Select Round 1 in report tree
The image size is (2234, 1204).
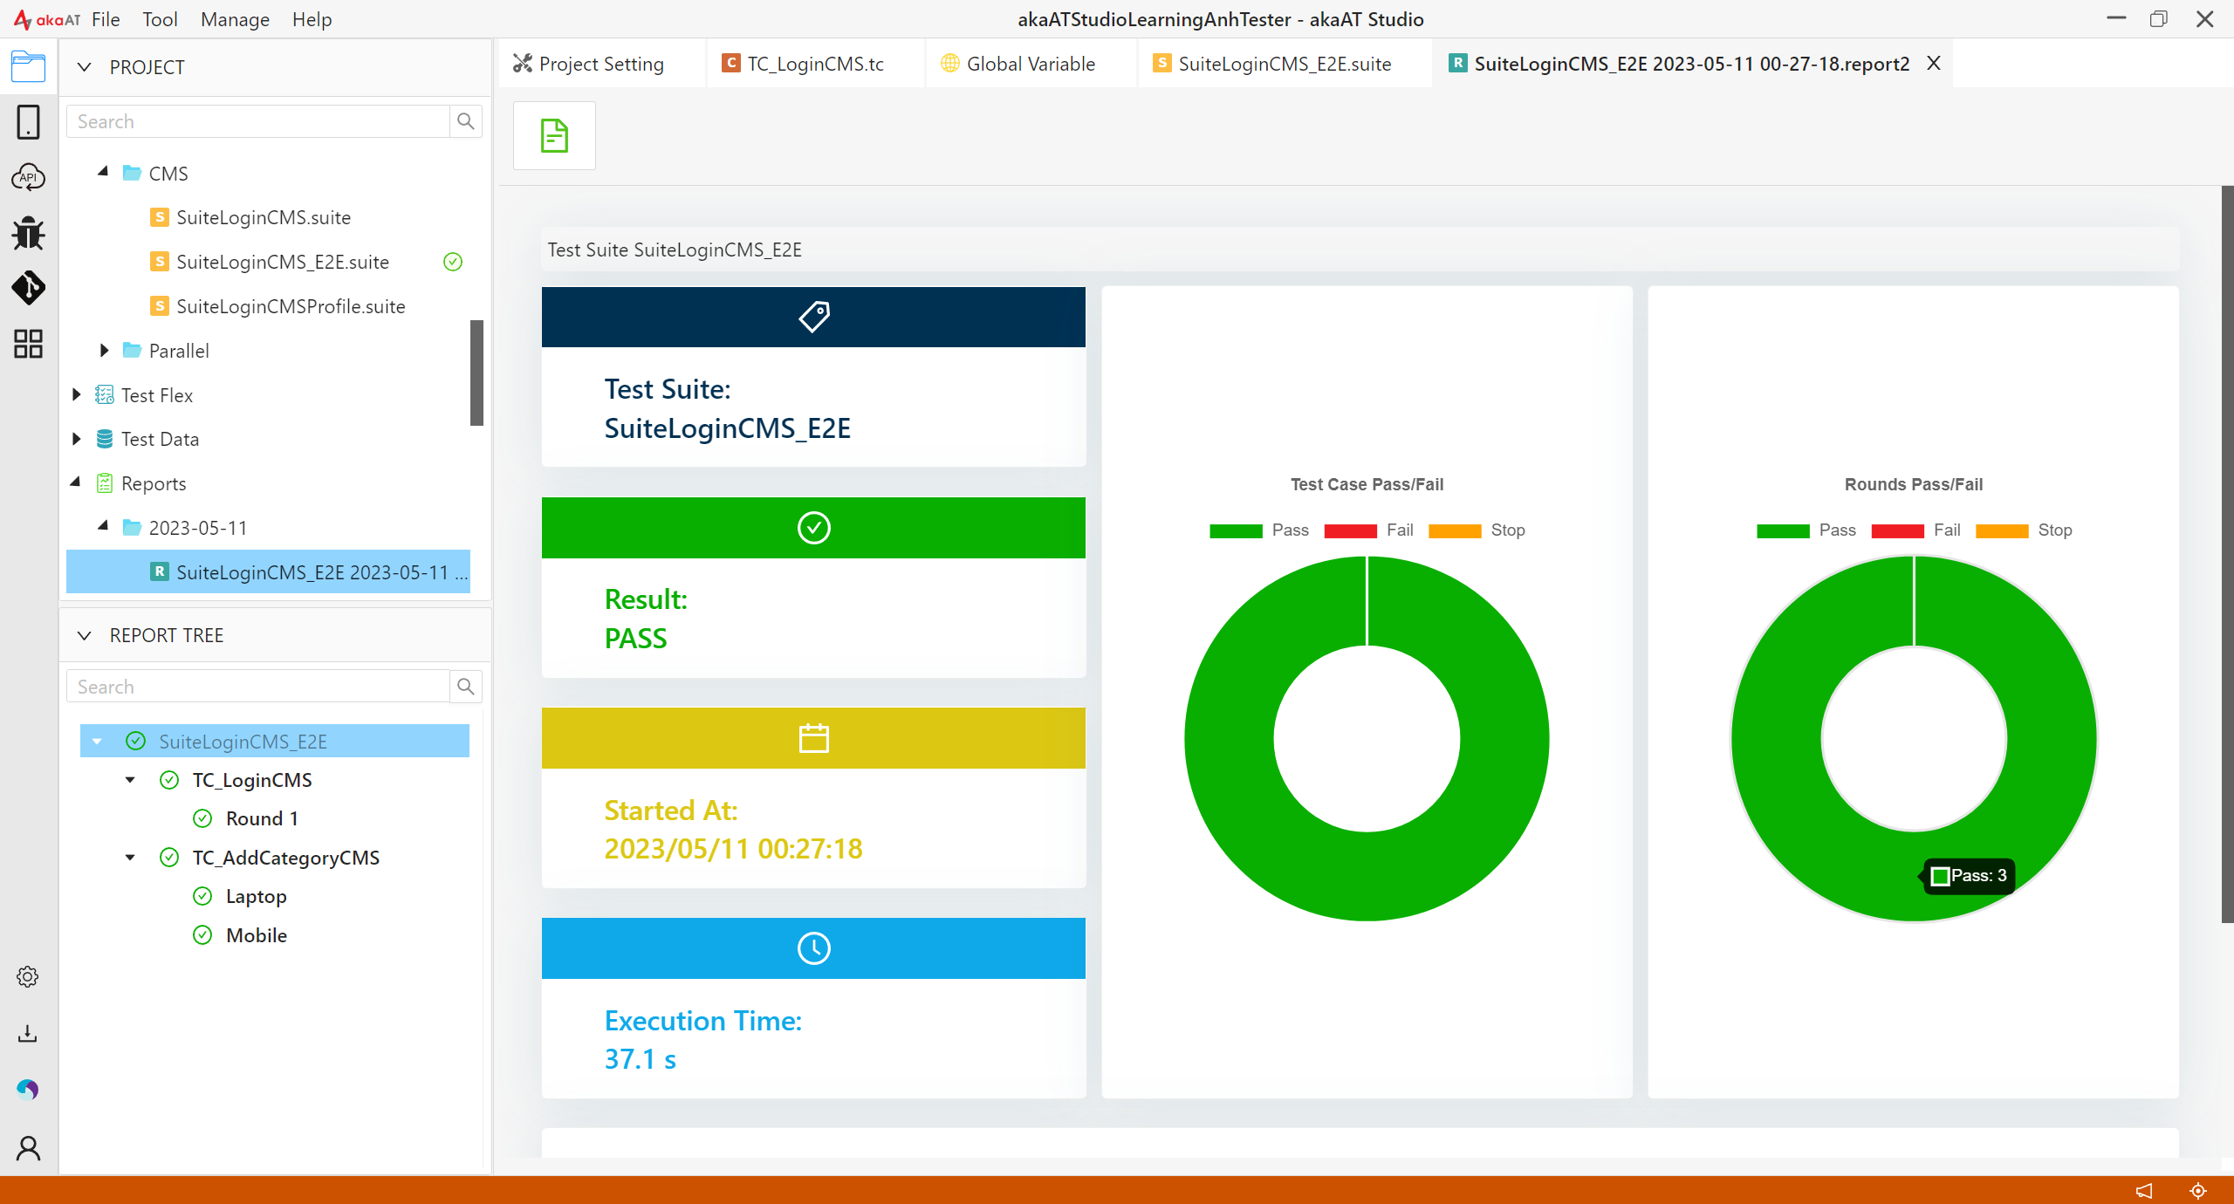pos(262,818)
